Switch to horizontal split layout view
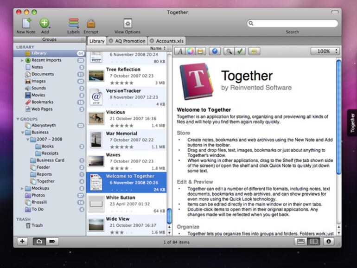 coord(300,242)
